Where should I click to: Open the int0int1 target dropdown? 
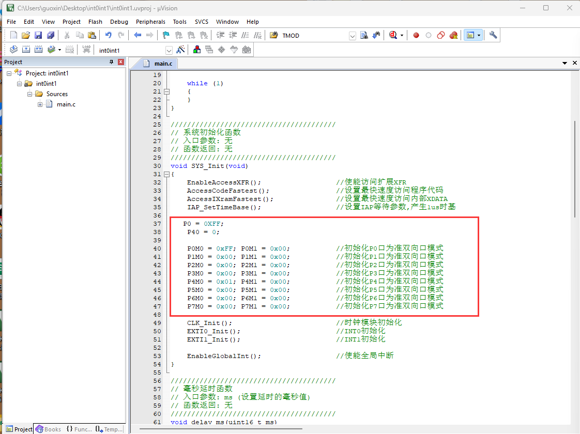[x=169, y=50]
